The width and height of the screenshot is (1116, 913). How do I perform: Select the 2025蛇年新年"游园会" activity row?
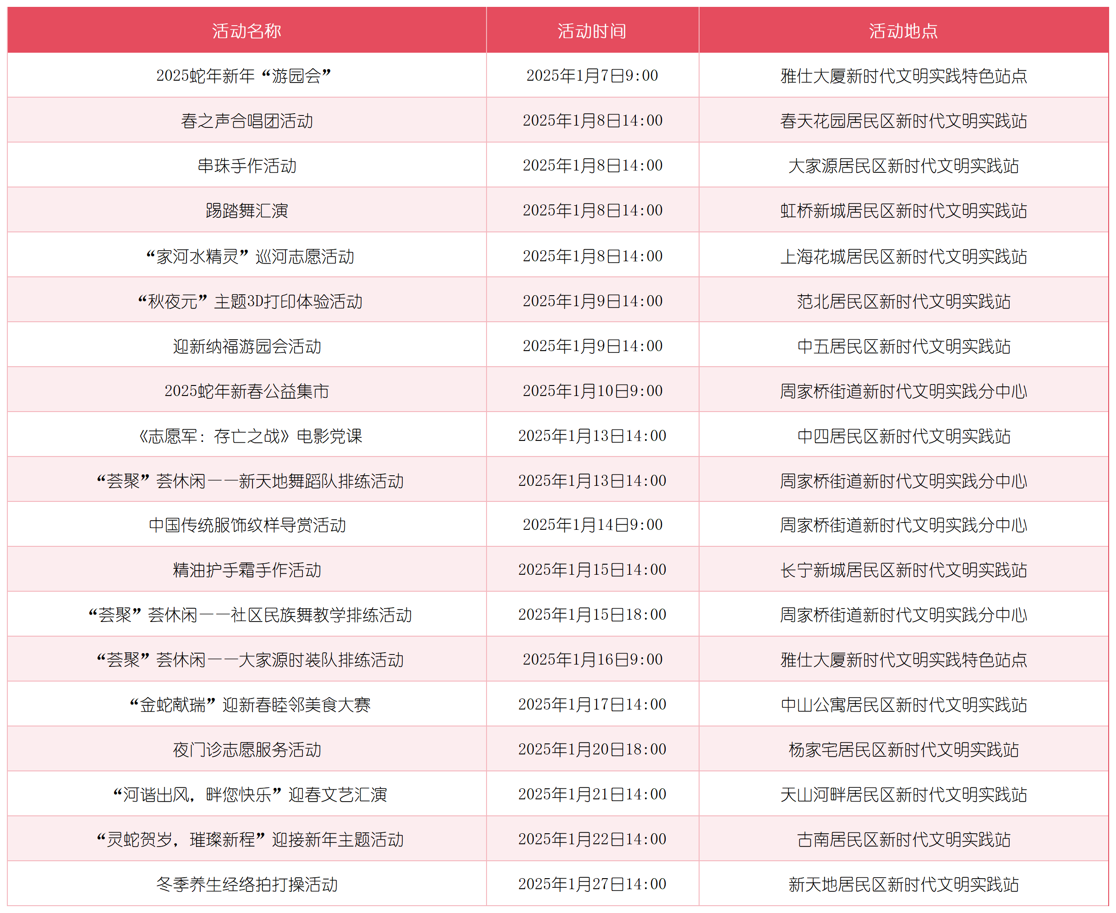tap(246, 74)
